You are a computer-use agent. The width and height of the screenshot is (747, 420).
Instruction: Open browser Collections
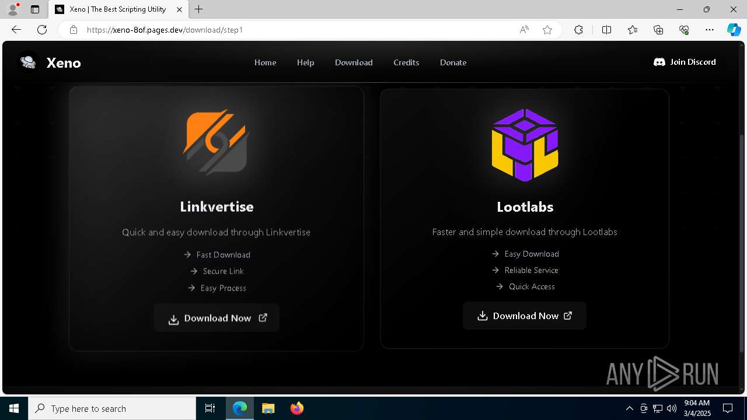[658, 30]
